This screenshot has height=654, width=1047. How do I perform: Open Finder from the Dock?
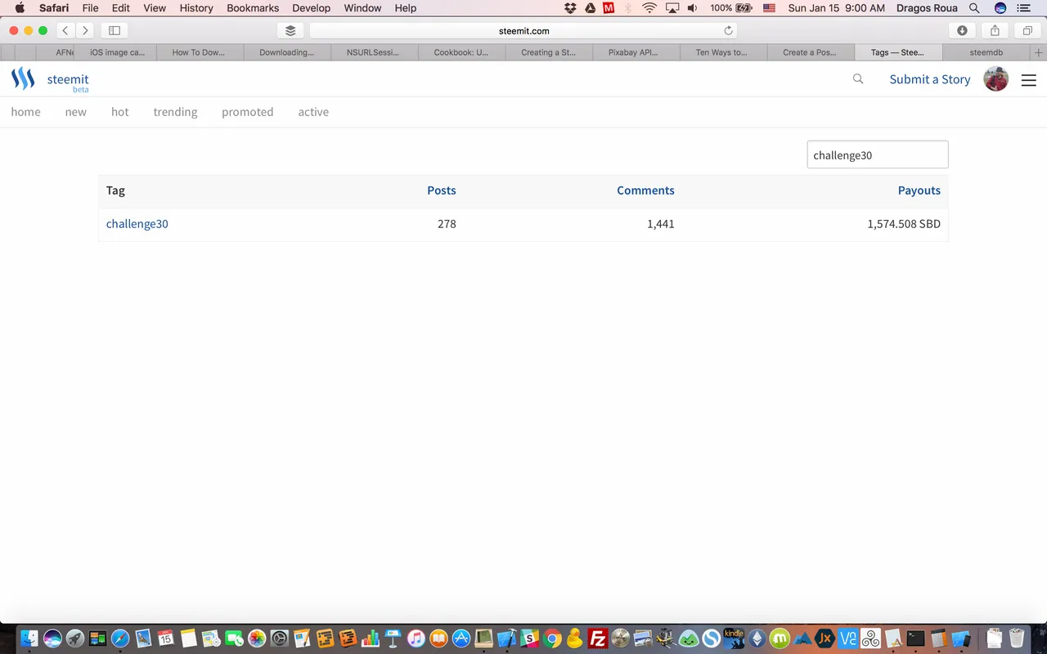[x=29, y=638]
